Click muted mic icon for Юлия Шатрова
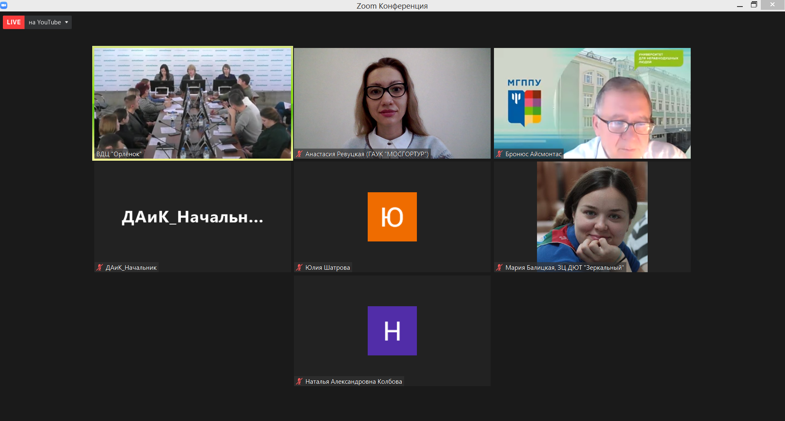This screenshot has width=785, height=421. pyautogui.click(x=299, y=268)
